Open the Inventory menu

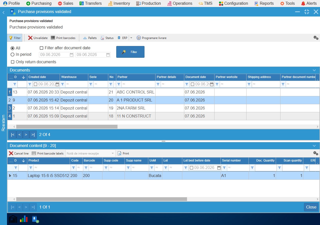click(119, 3)
